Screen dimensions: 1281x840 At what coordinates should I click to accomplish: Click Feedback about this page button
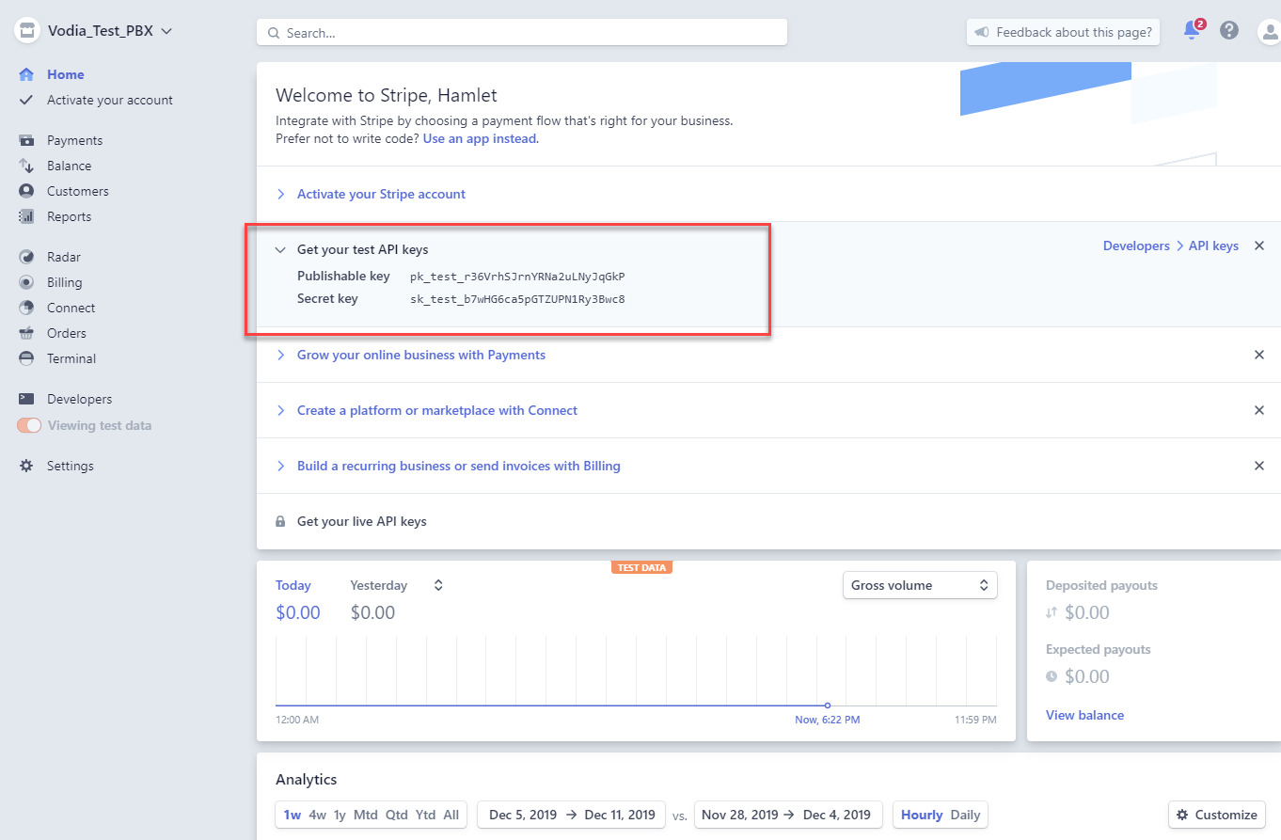1064,32
